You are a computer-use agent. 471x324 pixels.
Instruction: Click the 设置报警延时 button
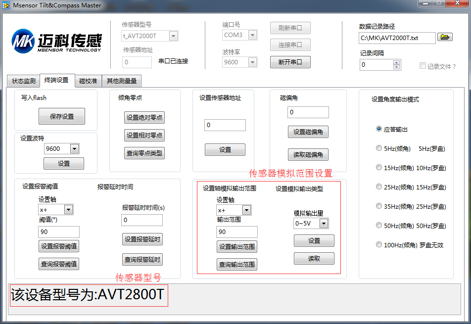pos(142,239)
